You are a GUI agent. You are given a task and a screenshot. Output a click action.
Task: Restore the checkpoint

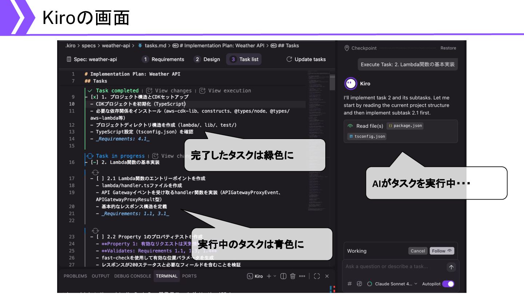point(448,48)
